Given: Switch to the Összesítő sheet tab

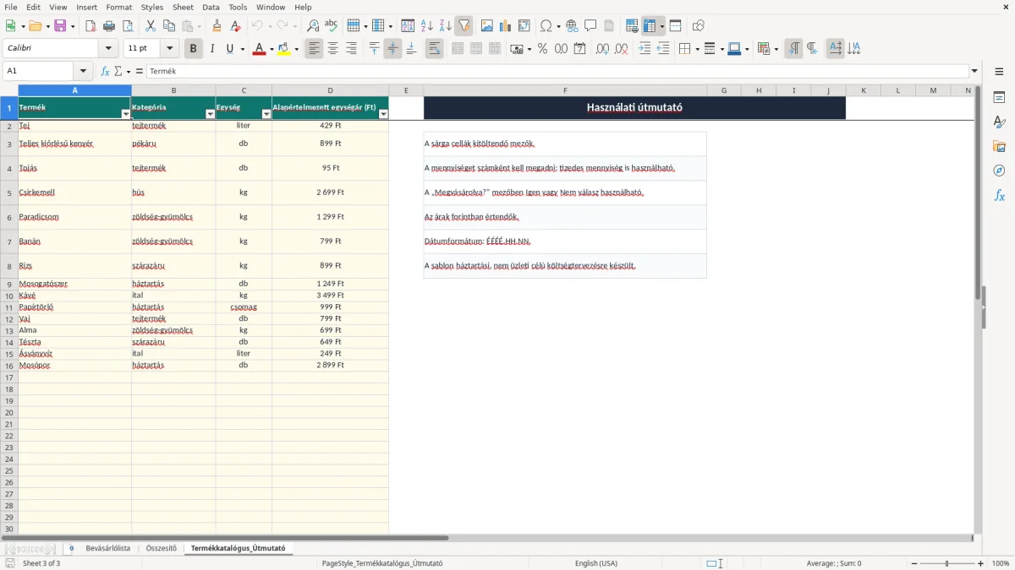Looking at the screenshot, I should coord(161,548).
